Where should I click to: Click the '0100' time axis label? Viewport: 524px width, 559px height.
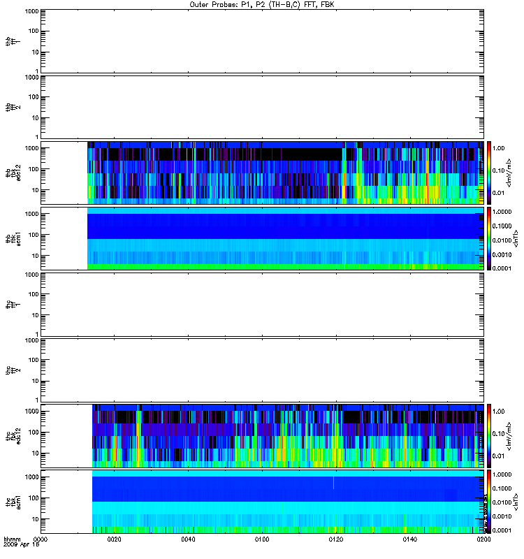262,539
